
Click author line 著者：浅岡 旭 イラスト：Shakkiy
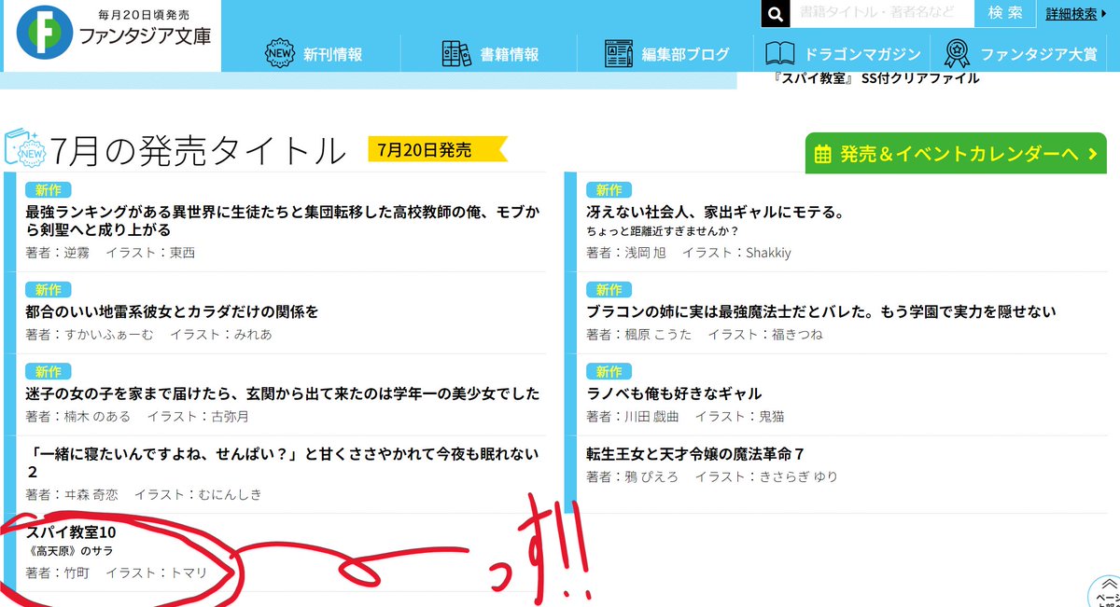pyautogui.click(x=689, y=253)
